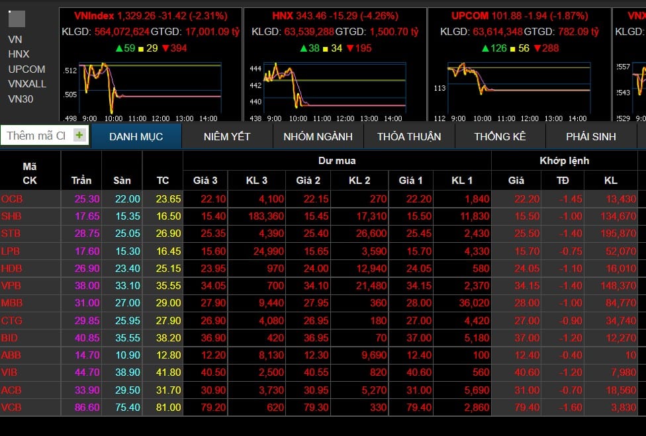Open the NIÊM YẾT tab
Viewport: 646px width, 436px height.
(227, 136)
